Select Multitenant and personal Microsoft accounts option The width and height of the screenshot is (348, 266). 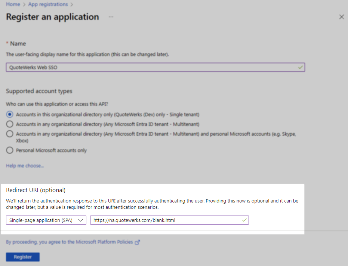tap(10, 134)
